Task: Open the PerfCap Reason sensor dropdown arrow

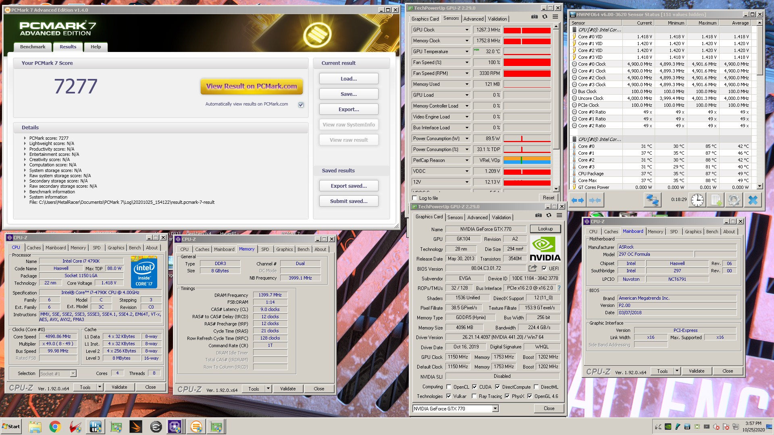Action: pos(467,160)
